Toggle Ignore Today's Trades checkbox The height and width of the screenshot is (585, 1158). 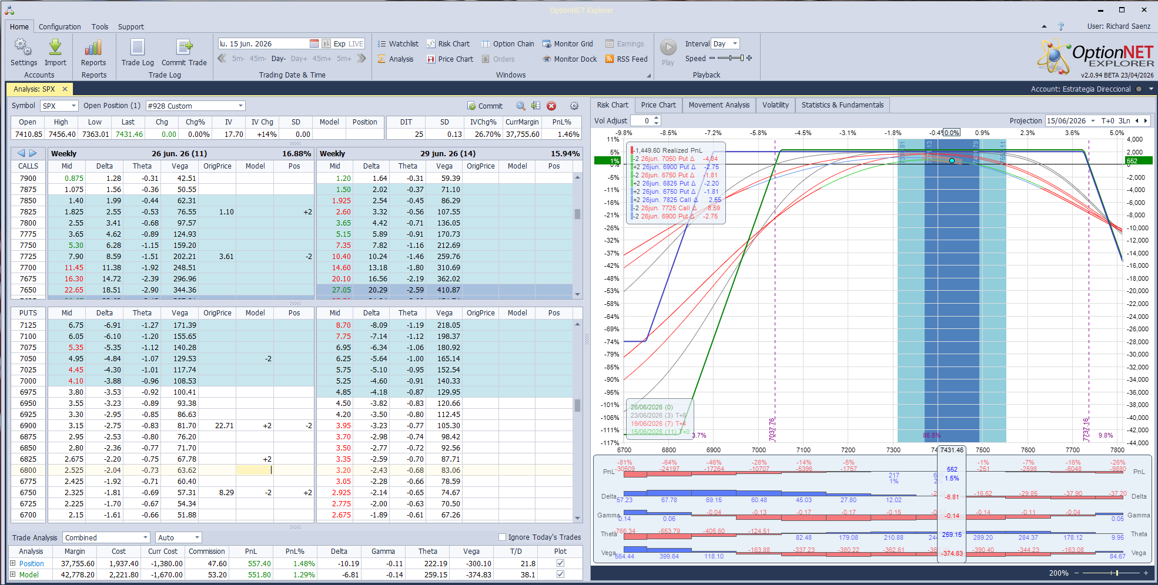(x=502, y=537)
